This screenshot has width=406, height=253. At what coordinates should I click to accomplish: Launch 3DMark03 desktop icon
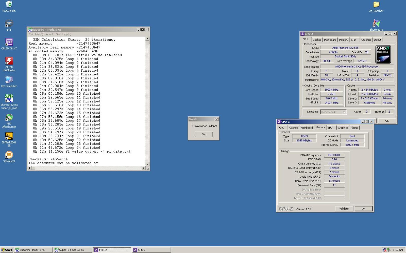9,157
